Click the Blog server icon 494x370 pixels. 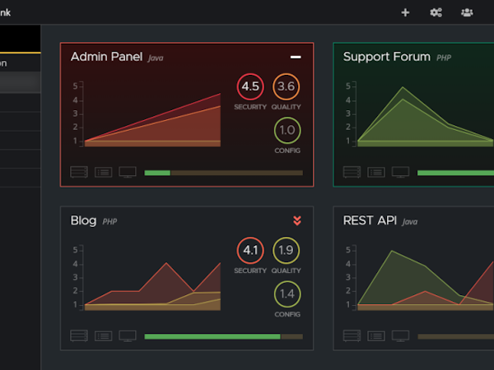pyautogui.click(x=79, y=335)
